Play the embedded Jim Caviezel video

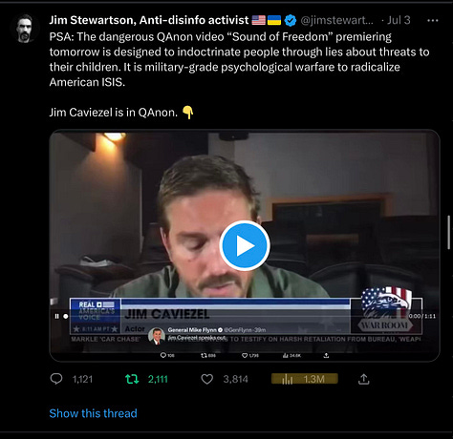pos(245,245)
